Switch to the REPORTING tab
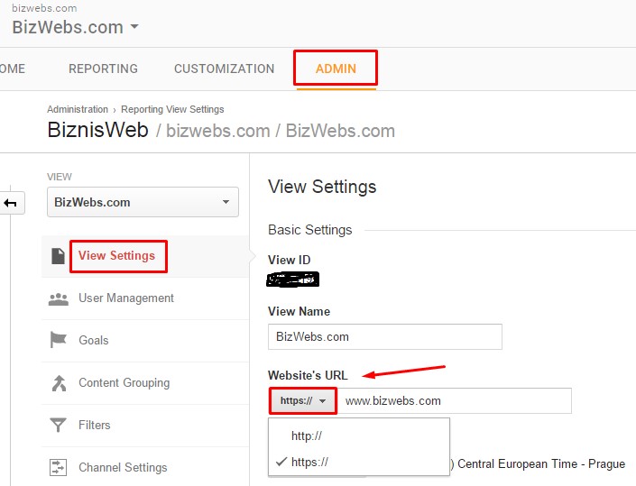This screenshot has width=636, height=486. pyautogui.click(x=103, y=69)
